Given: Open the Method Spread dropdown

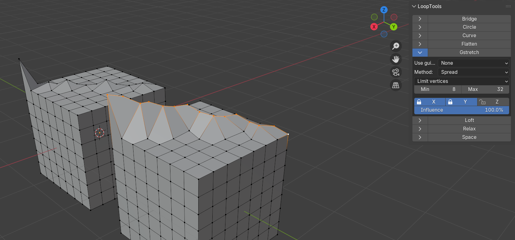Looking at the screenshot, I should [474, 72].
